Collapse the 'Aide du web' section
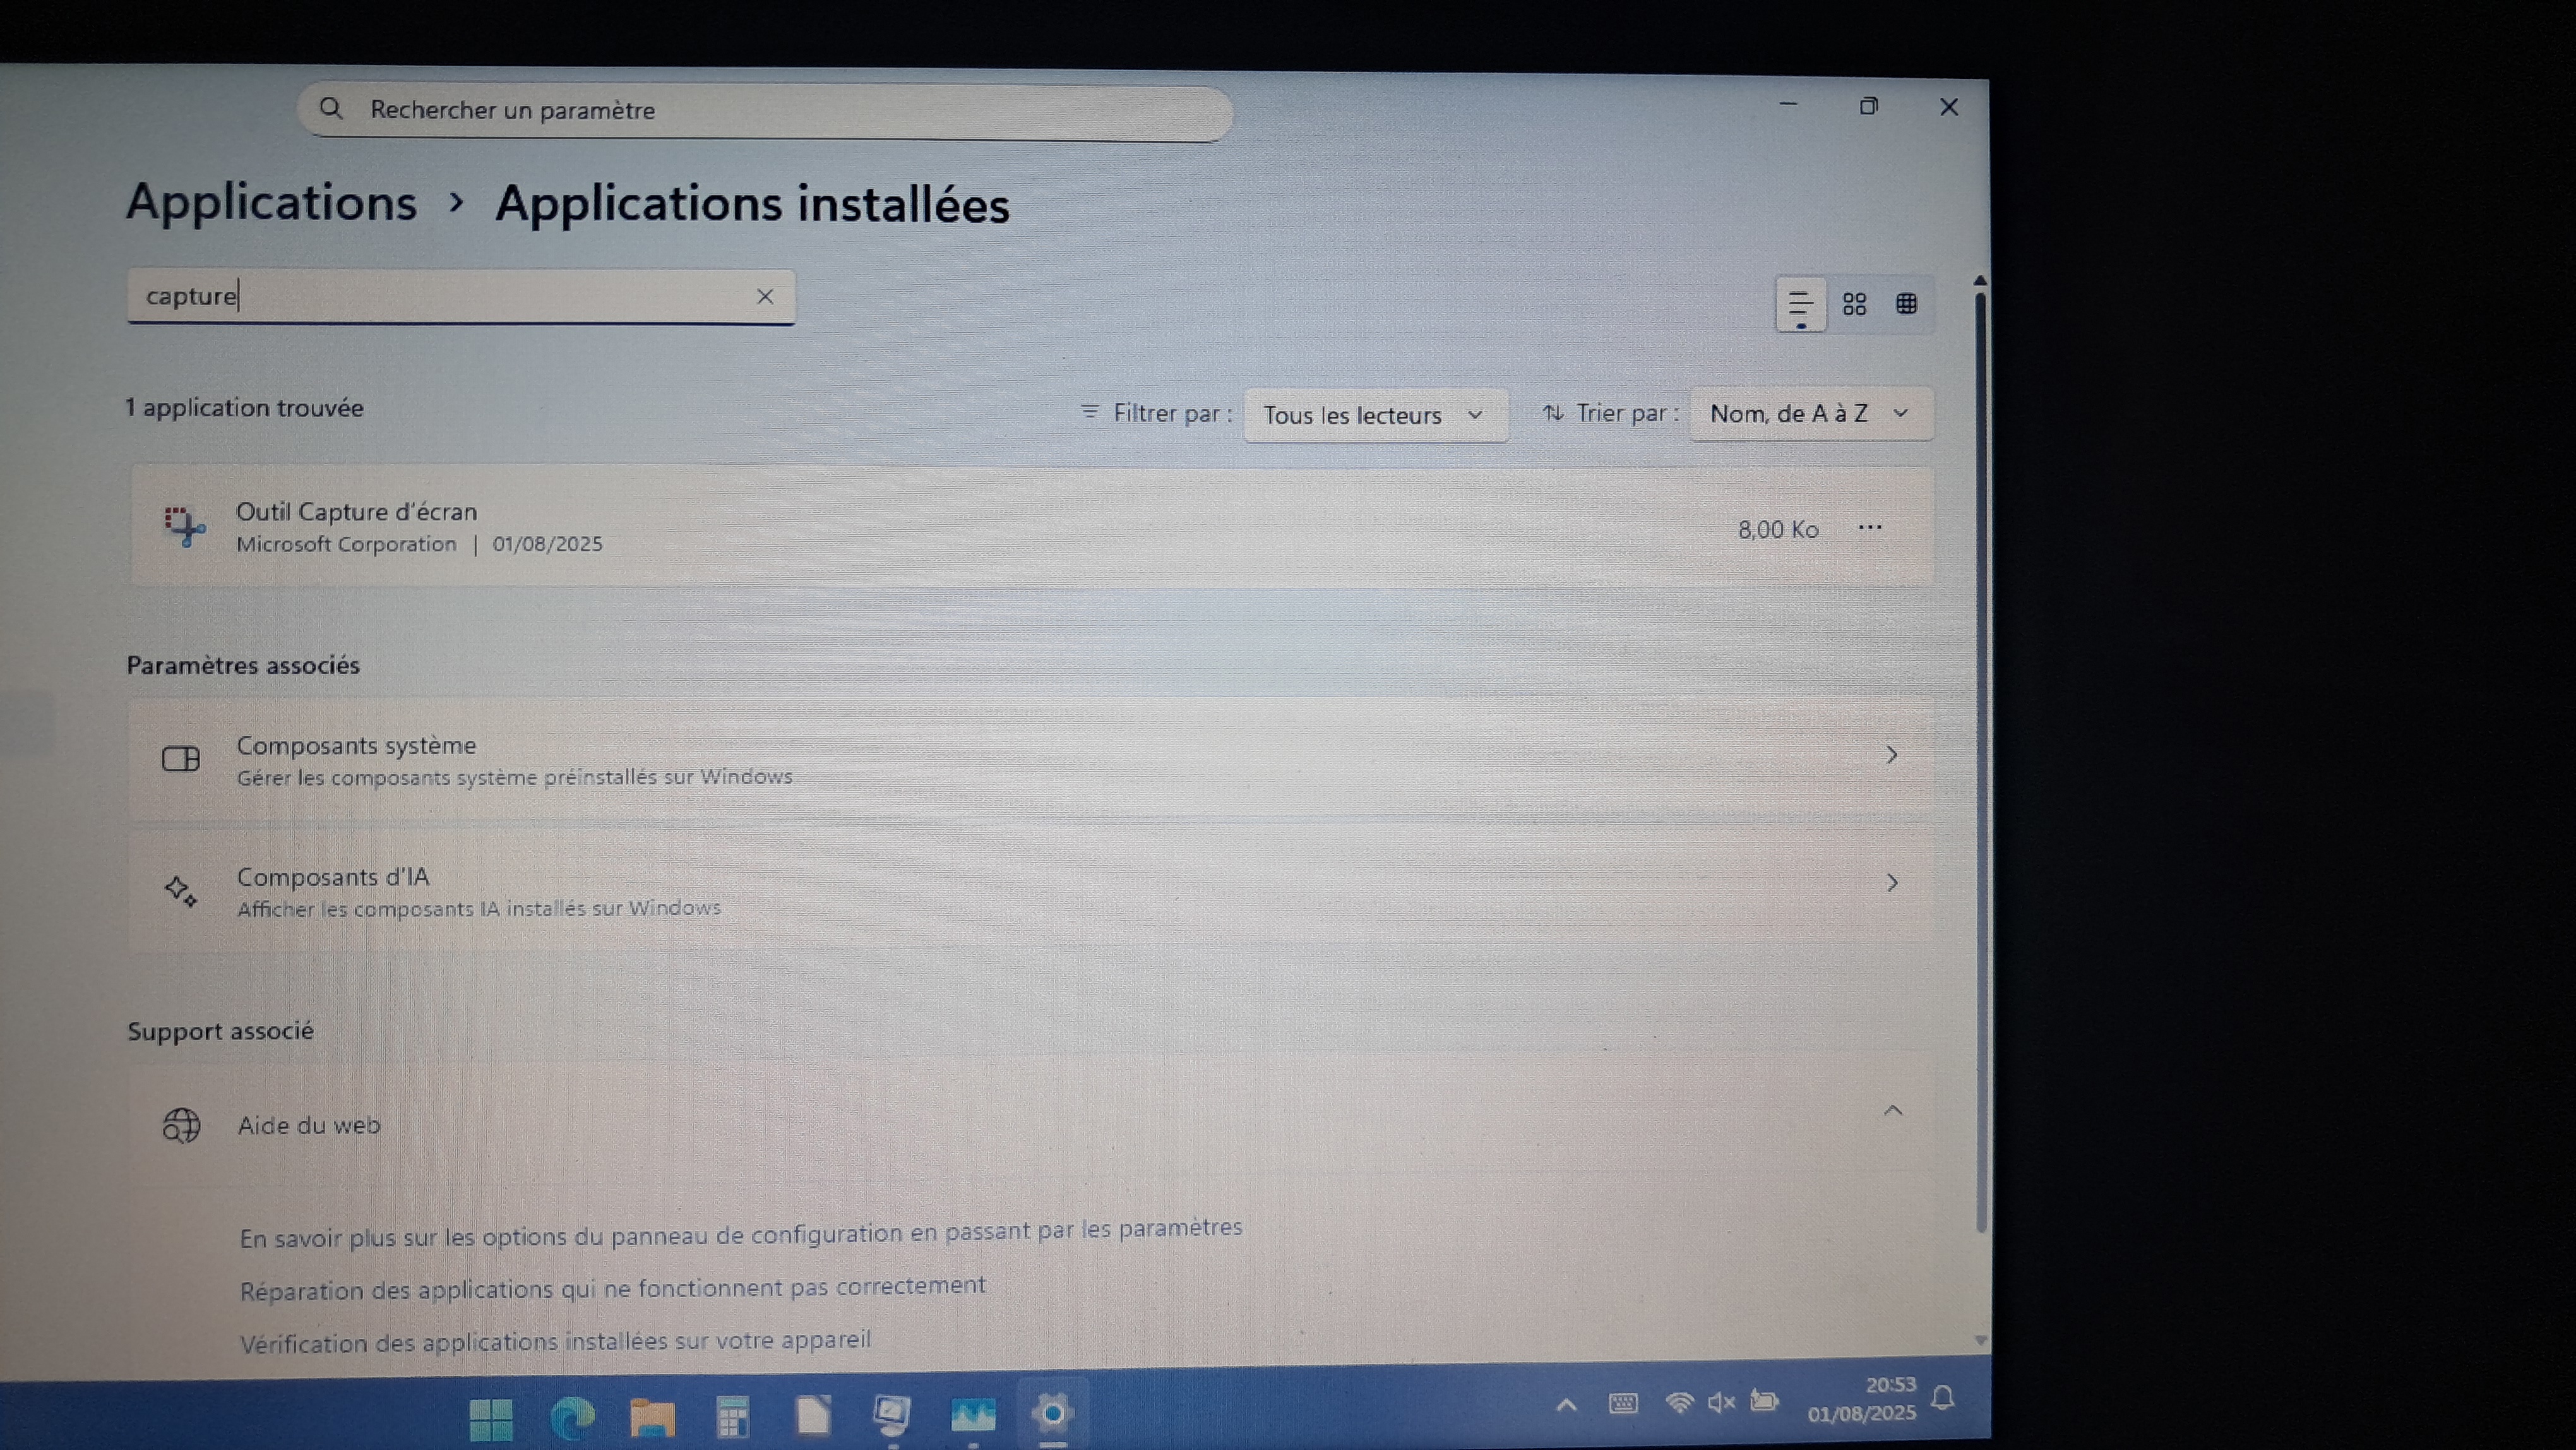The image size is (2576, 1450). 1893,1111
